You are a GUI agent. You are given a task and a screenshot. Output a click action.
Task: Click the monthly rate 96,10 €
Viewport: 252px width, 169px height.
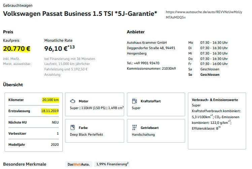[x=60, y=48]
